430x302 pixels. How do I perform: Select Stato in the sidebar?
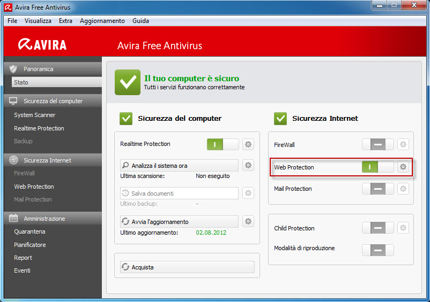pyautogui.click(x=56, y=82)
